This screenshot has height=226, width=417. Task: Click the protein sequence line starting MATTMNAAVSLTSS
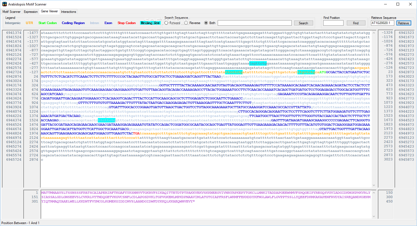[206, 193]
